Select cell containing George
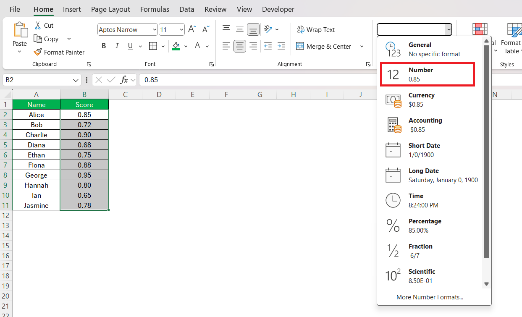 (x=36, y=175)
